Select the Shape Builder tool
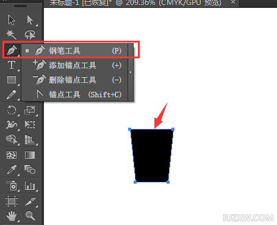277x225 pixels. click(12, 139)
